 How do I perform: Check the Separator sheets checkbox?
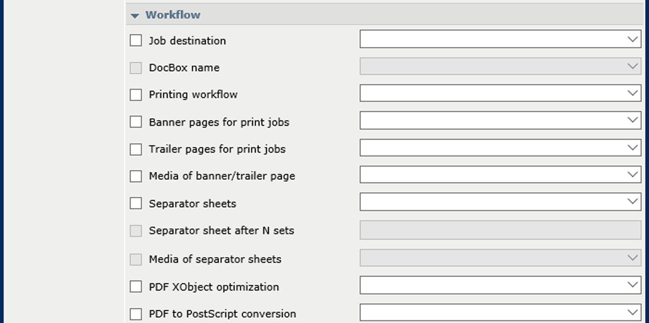click(x=136, y=203)
